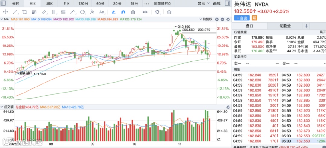Zoom out chart with minus icon
This screenshot has width=326, height=148.
tap(222, 20)
